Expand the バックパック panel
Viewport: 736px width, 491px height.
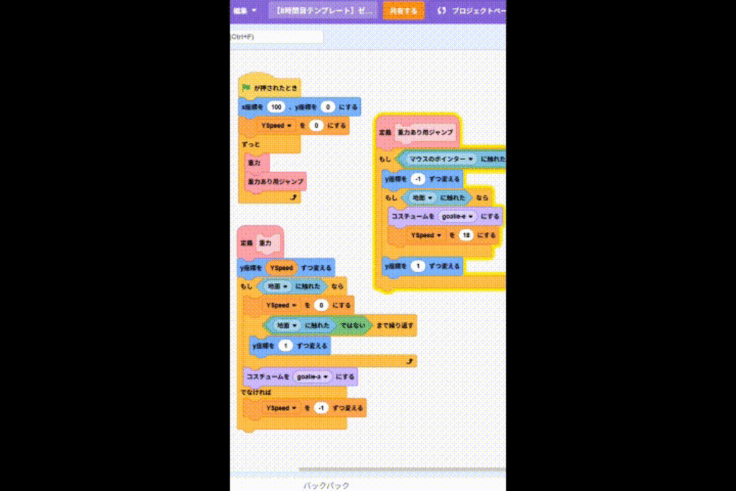[326, 485]
